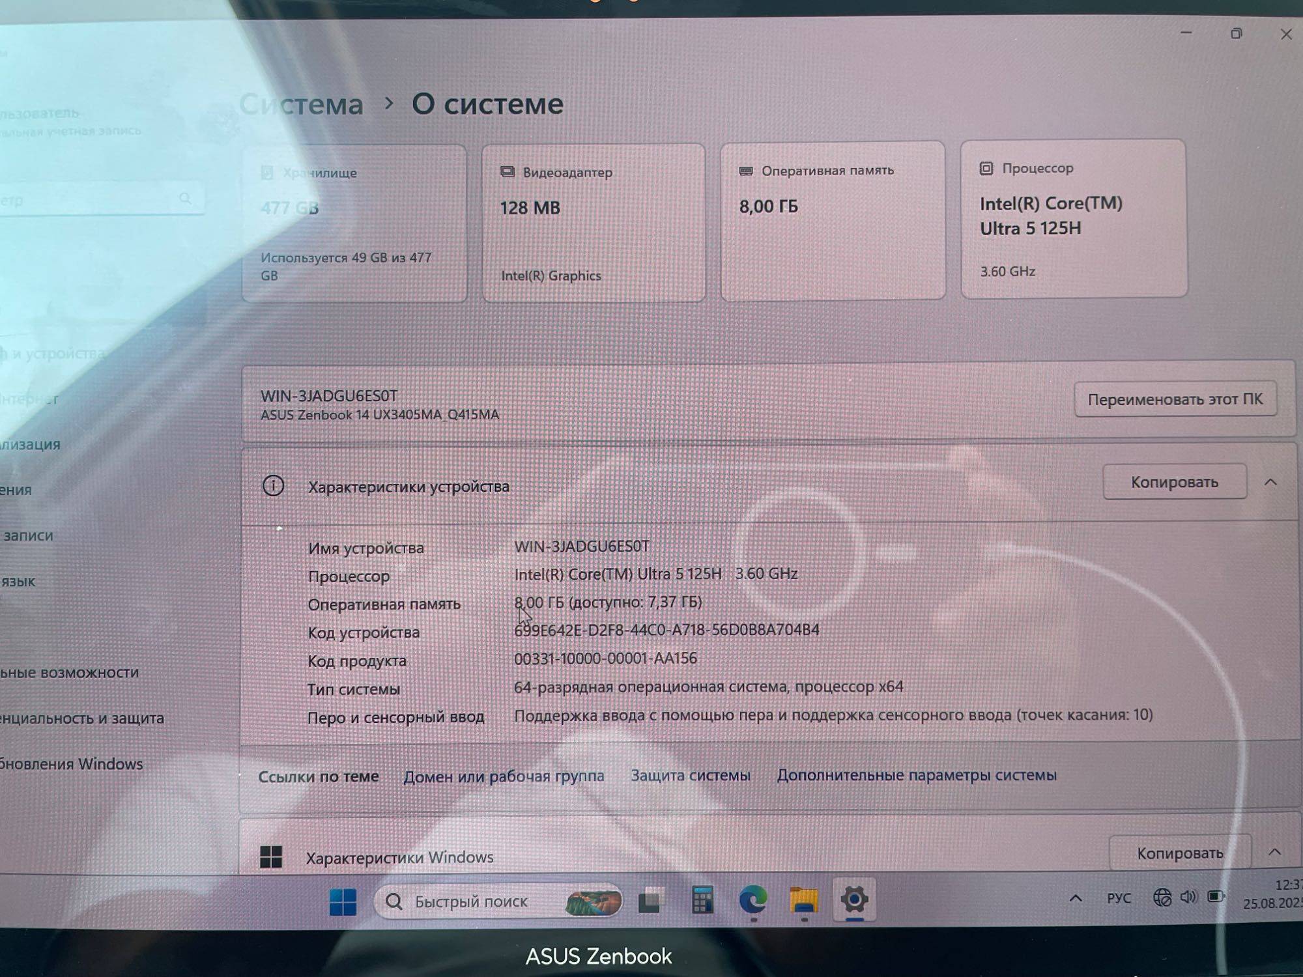Image resolution: width=1303 pixels, height=977 pixels.
Task: Open Время и язык sidebar item
Action: tap(18, 581)
